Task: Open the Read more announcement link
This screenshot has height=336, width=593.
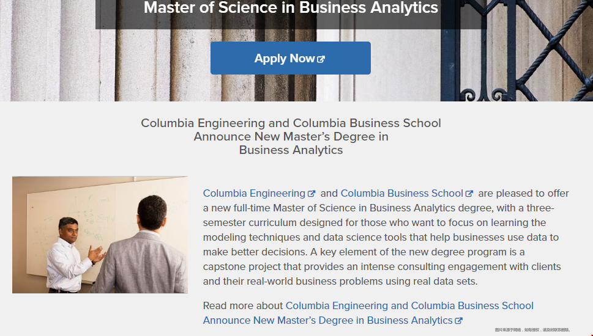Action: pos(368,313)
